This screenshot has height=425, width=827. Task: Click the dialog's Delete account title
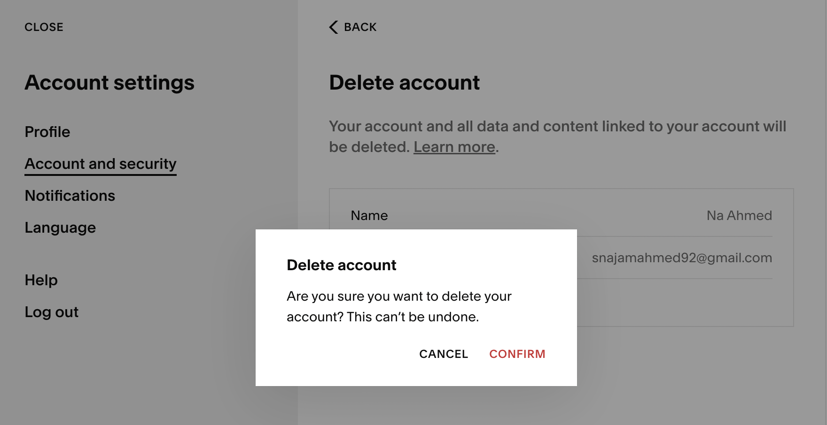[342, 265]
